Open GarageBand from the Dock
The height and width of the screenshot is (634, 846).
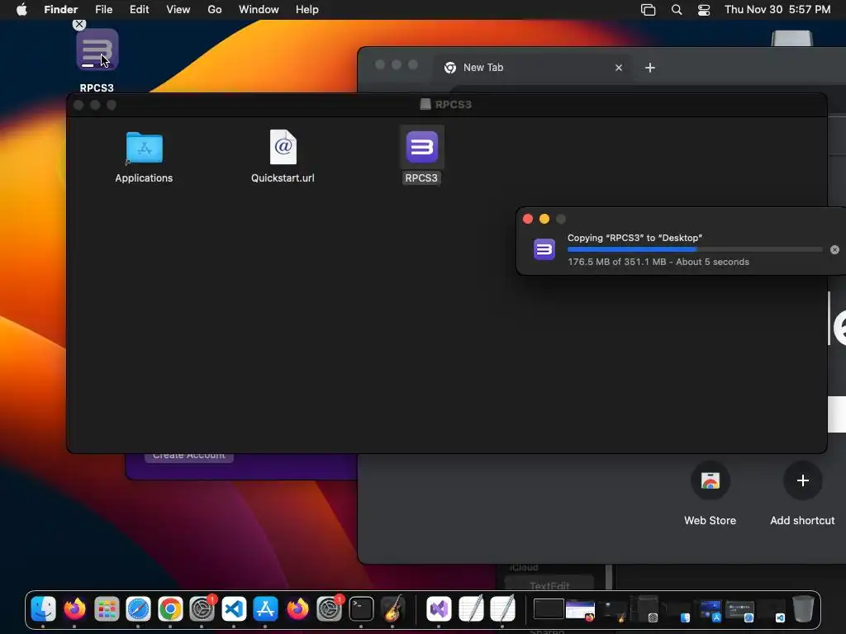(x=392, y=609)
